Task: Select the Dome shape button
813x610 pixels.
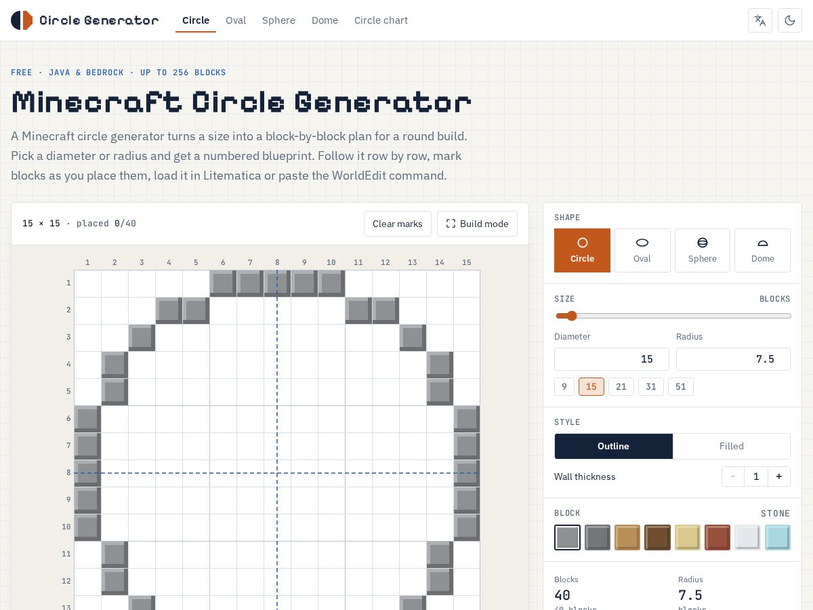Action: pyautogui.click(x=763, y=250)
